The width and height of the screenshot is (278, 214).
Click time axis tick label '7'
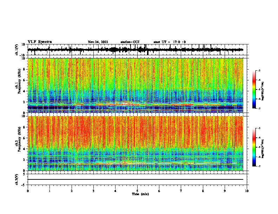click(181, 191)
